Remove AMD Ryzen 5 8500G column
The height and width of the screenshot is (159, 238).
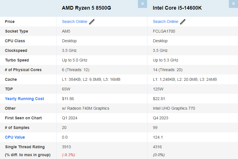[142, 4]
